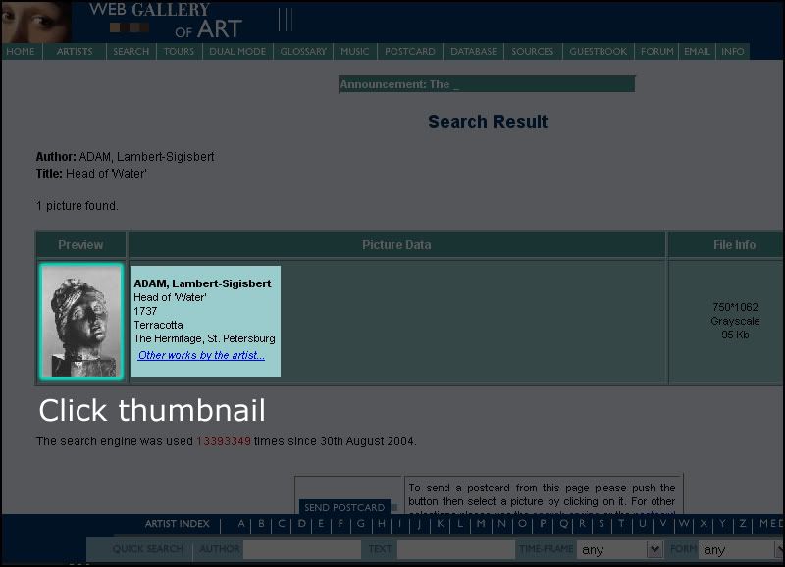Open artist index letter D
The height and width of the screenshot is (567, 785).
301,524
